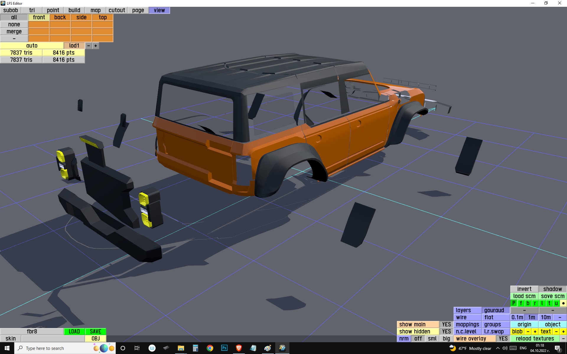Screen dimensions: 567x354
Task: Increase blob size with plus button
Action: point(535,331)
